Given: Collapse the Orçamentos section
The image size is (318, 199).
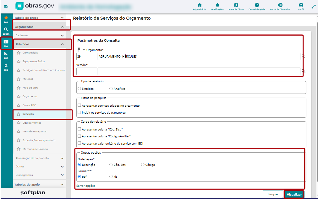Looking at the screenshot, I should click(62, 27).
